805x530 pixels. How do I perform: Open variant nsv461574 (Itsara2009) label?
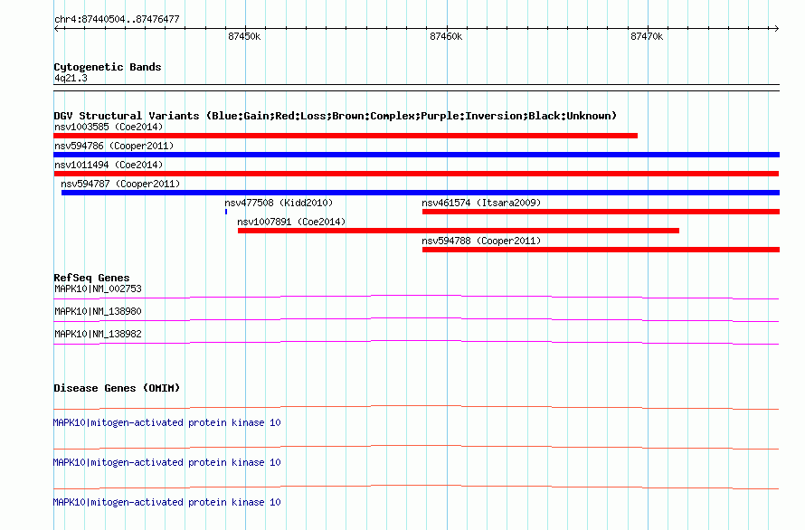coord(481,203)
